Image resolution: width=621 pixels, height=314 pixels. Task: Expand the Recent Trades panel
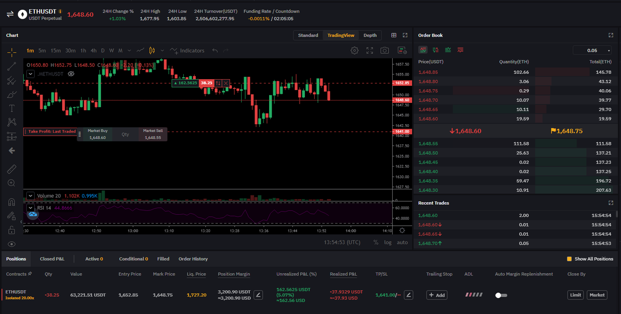tap(611, 203)
